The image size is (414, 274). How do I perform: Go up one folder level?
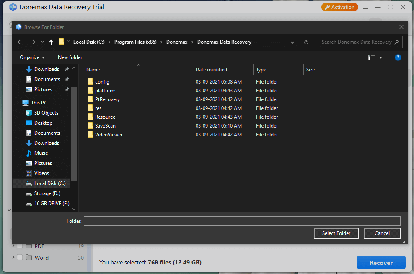point(51,42)
